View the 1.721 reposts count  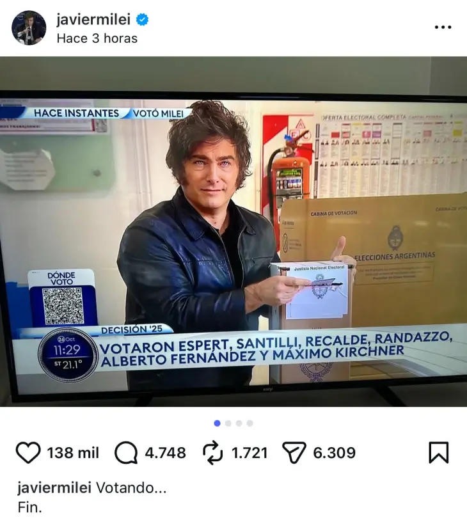tap(249, 453)
